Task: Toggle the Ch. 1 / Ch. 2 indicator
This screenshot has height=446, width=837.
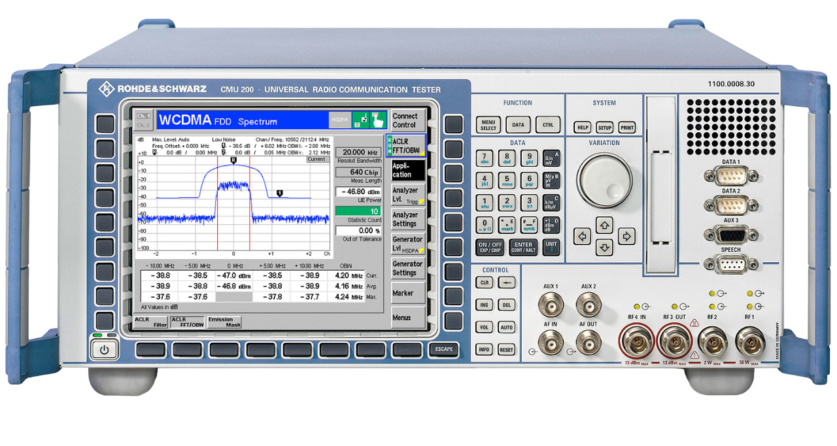Action: pos(143,120)
